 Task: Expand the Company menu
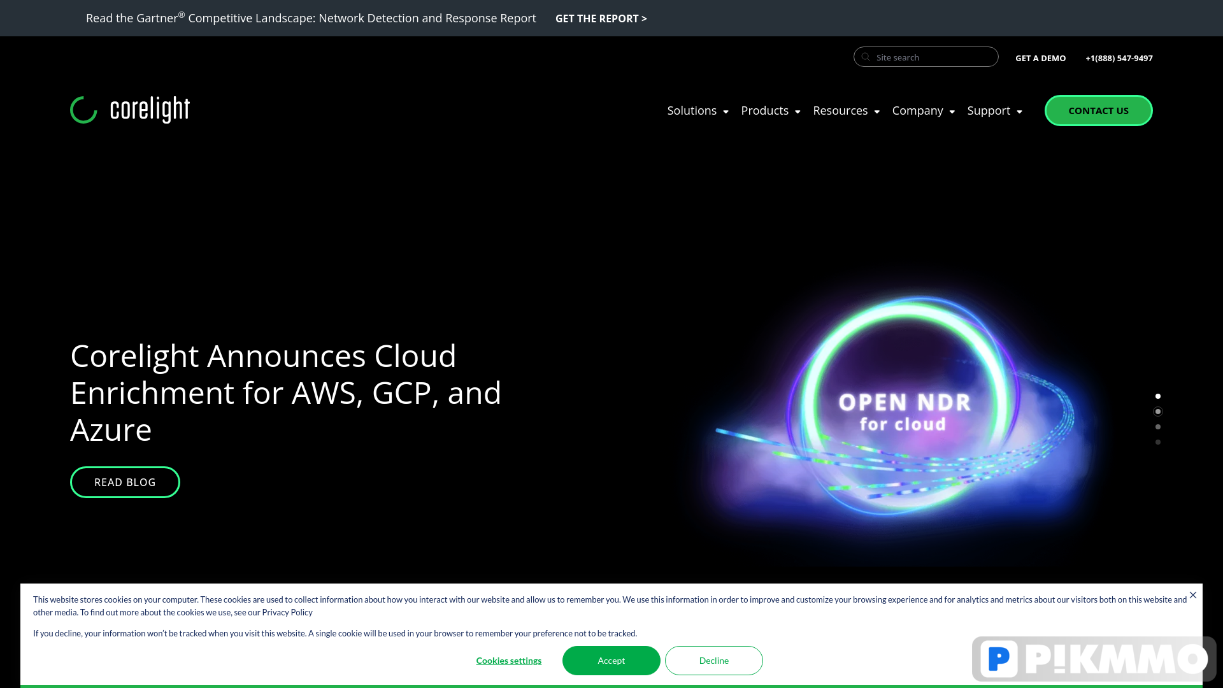point(923,111)
